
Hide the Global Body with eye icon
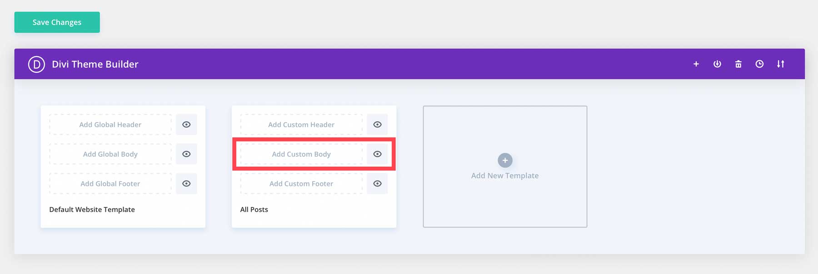tap(186, 154)
